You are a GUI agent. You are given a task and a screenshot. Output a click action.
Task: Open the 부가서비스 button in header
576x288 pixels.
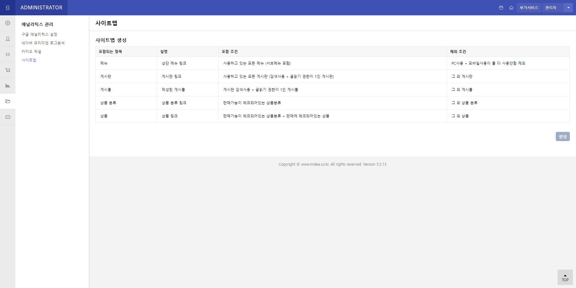coord(529,8)
